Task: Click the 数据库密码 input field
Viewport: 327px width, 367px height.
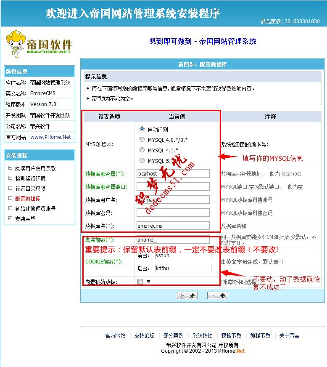Action: click(x=173, y=213)
